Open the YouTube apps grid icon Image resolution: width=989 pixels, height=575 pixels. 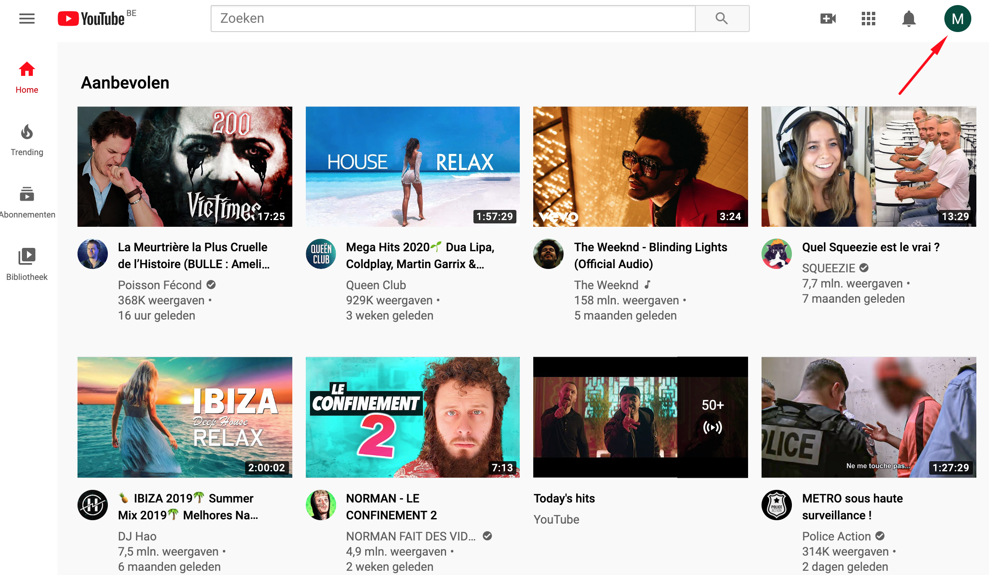pyautogui.click(x=869, y=19)
